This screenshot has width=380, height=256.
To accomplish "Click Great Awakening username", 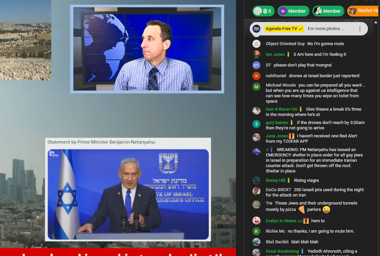I will click(282, 251).
